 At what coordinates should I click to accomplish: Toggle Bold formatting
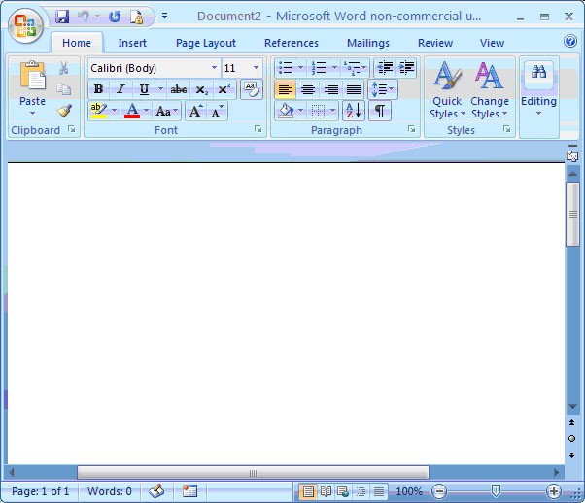tap(97, 89)
